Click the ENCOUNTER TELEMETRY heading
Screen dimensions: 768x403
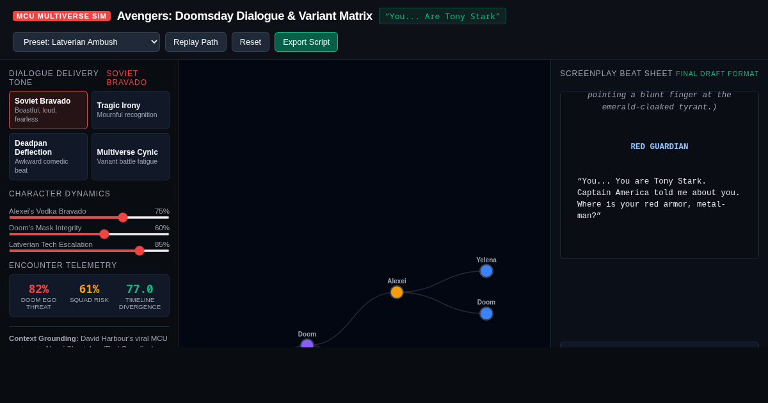[63, 265]
